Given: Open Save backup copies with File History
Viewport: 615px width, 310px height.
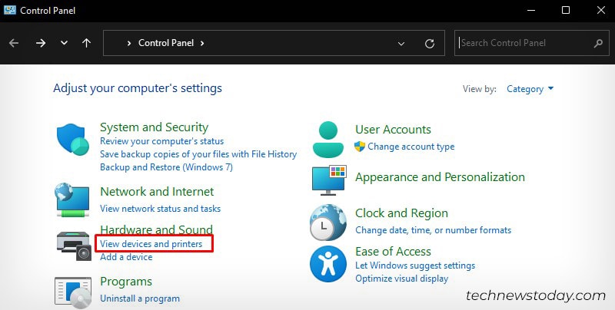Looking at the screenshot, I should coord(198,153).
